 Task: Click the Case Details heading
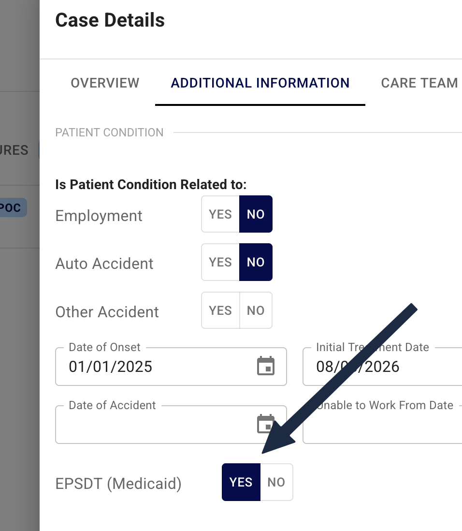tap(110, 20)
